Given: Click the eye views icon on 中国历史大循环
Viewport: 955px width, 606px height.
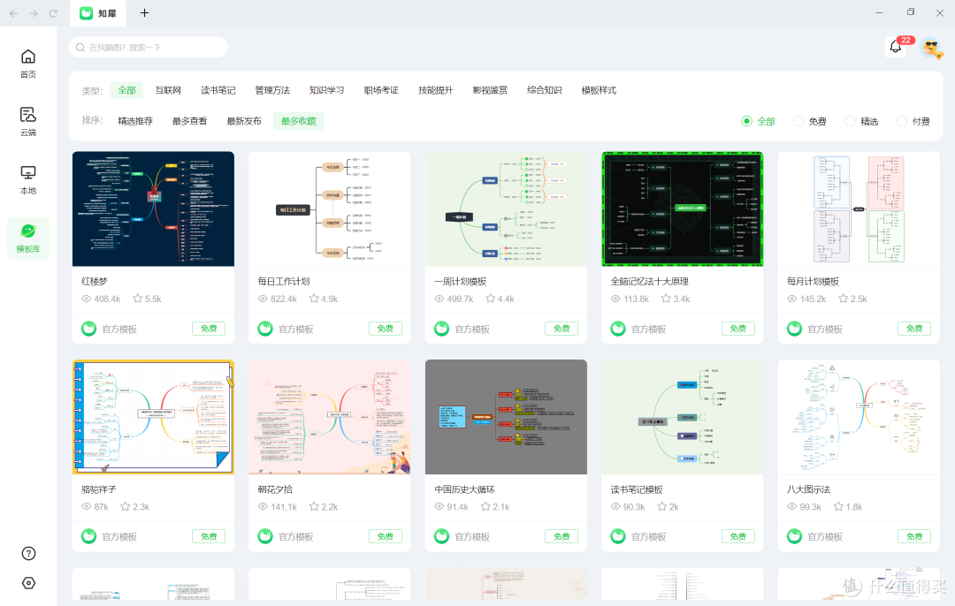Looking at the screenshot, I should [439, 506].
